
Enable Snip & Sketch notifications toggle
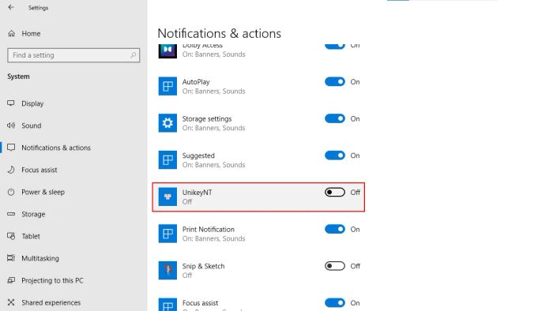coord(335,266)
